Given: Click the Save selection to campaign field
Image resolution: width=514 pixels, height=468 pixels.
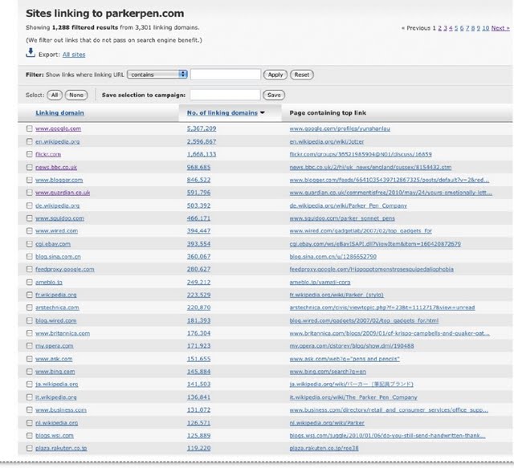Looking at the screenshot, I should [x=225, y=95].
